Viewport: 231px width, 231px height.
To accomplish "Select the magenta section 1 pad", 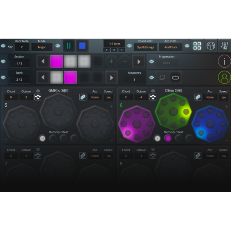I will pos(57,61).
